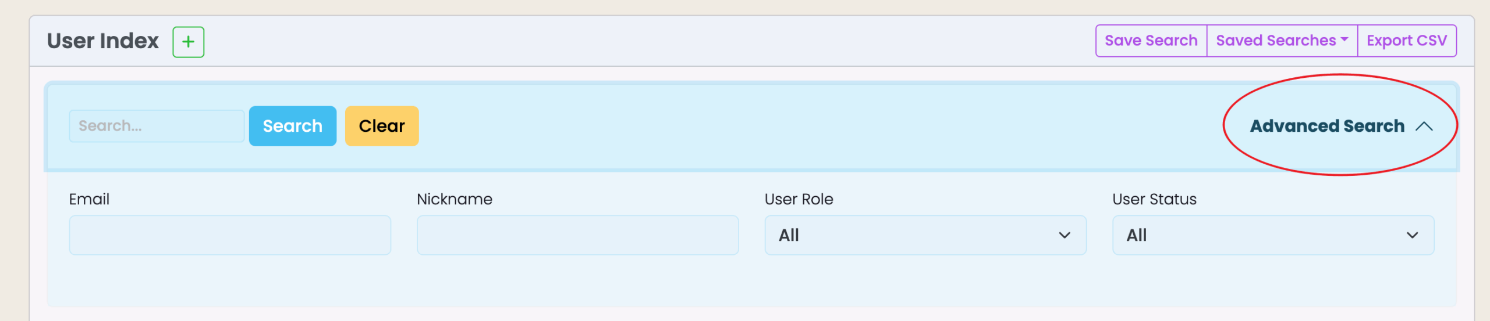
Task: Hit the yellow Clear button
Action: pos(381,126)
